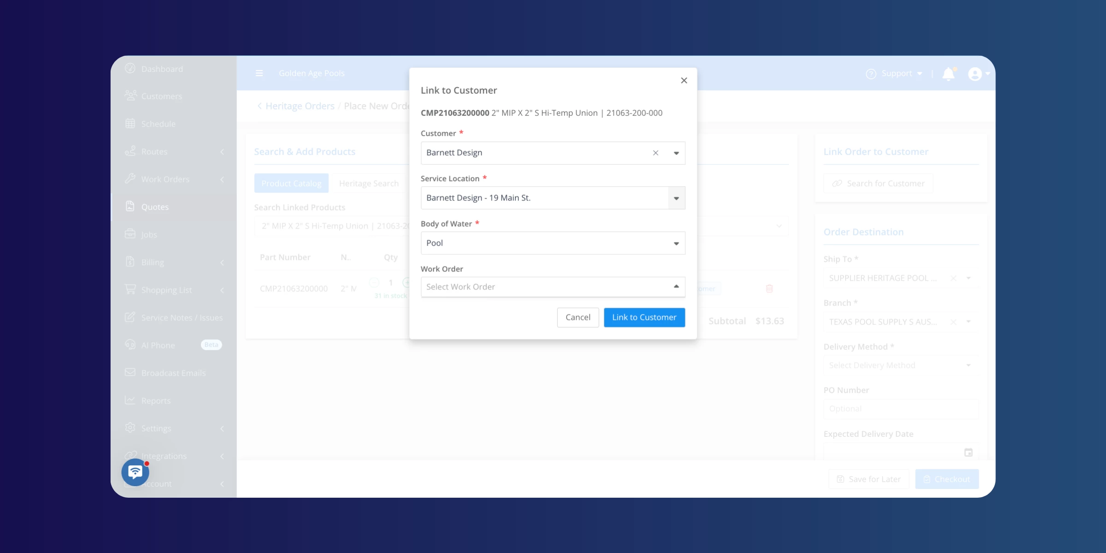The width and height of the screenshot is (1106, 553).
Task: Open the Support dropdown
Action: [x=894, y=74]
